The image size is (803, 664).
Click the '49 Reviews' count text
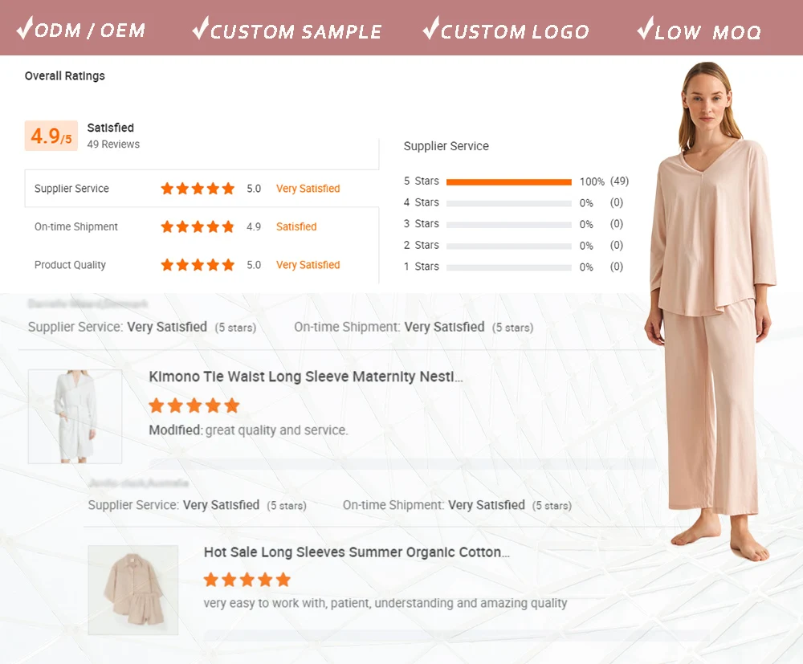point(113,145)
